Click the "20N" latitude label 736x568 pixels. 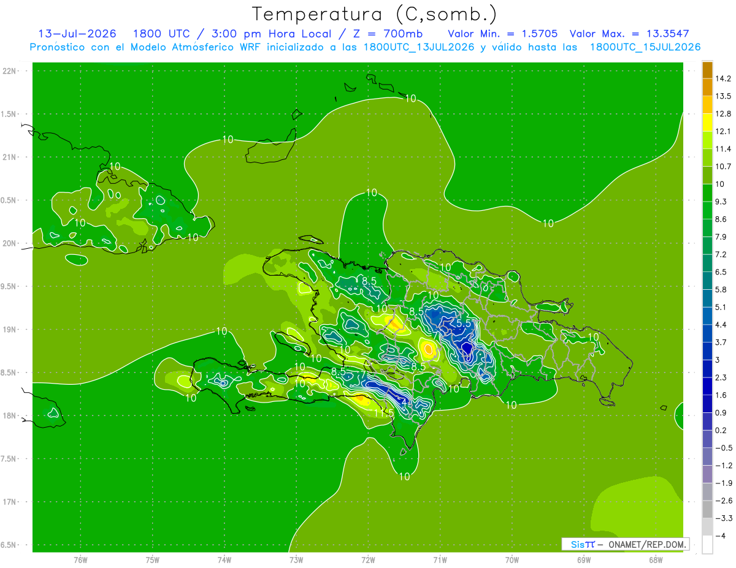coord(10,243)
